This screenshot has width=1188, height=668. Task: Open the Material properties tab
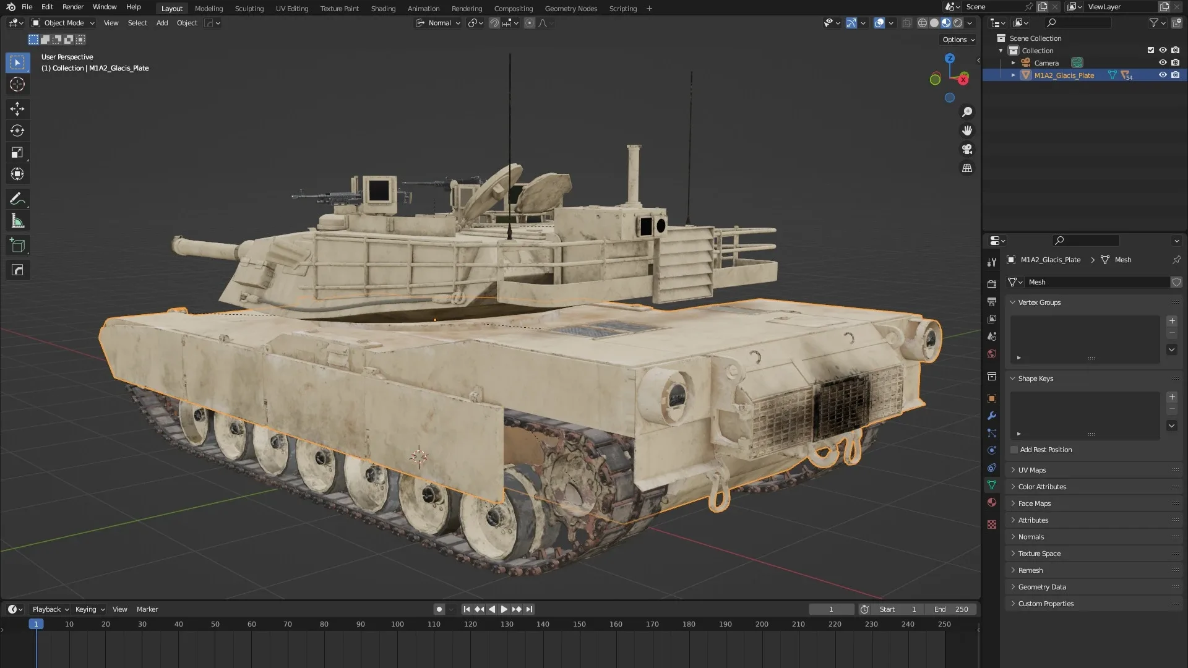click(x=992, y=502)
